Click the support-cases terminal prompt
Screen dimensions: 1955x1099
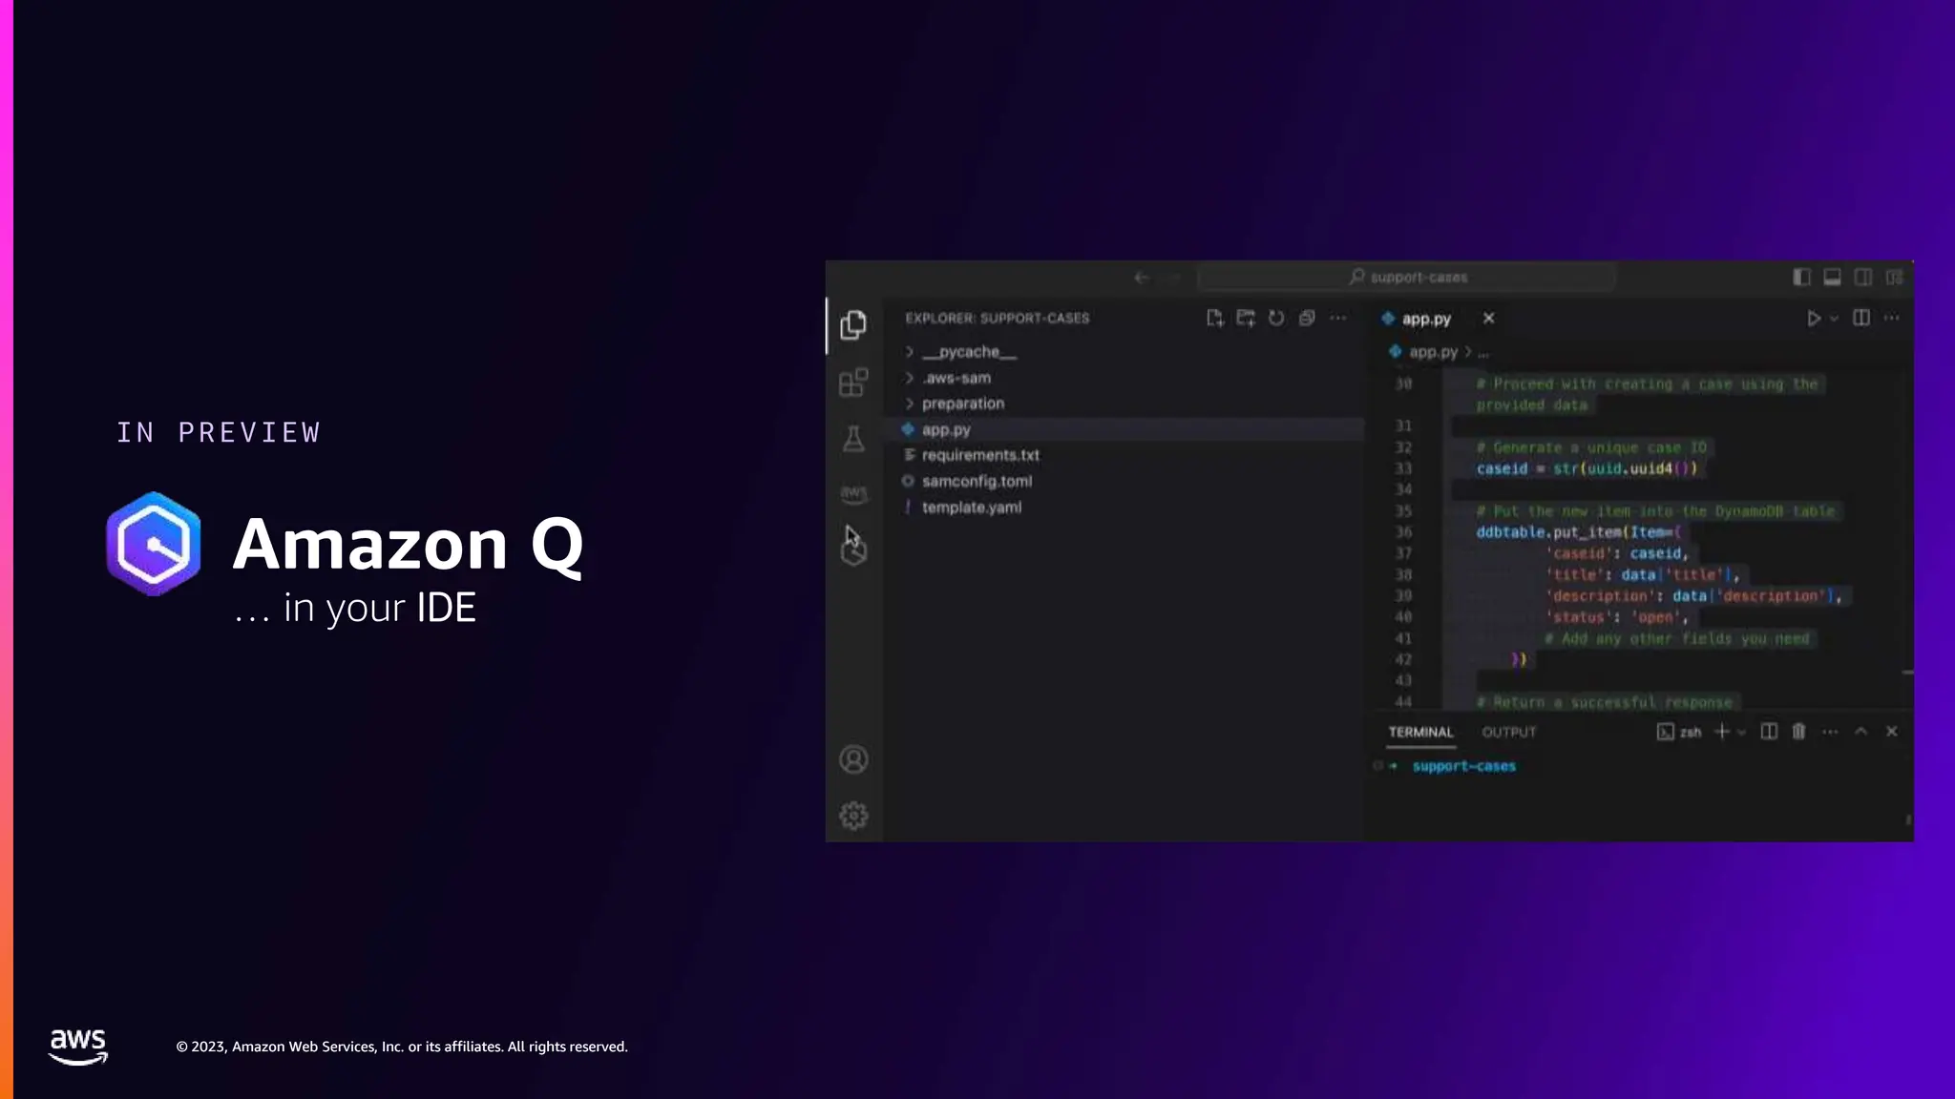[x=1463, y=766]
